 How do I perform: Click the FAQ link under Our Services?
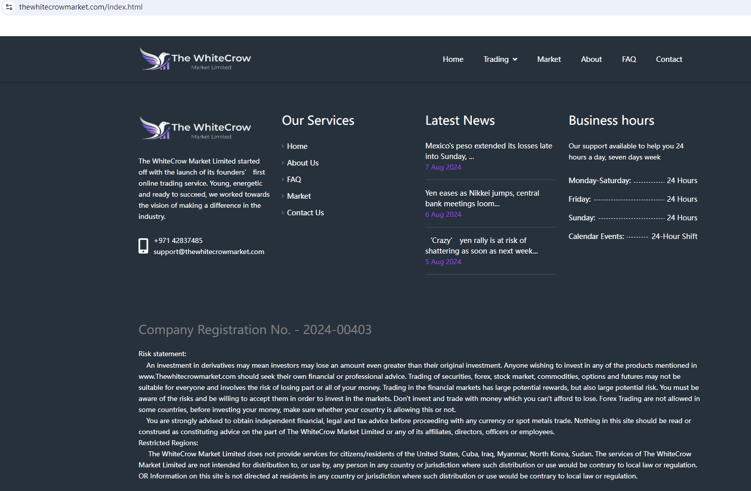pyautogui.click(x=294, y=180)
